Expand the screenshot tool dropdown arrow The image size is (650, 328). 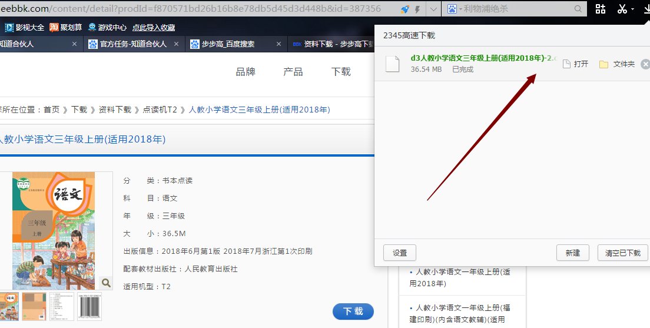click(632, 9)
